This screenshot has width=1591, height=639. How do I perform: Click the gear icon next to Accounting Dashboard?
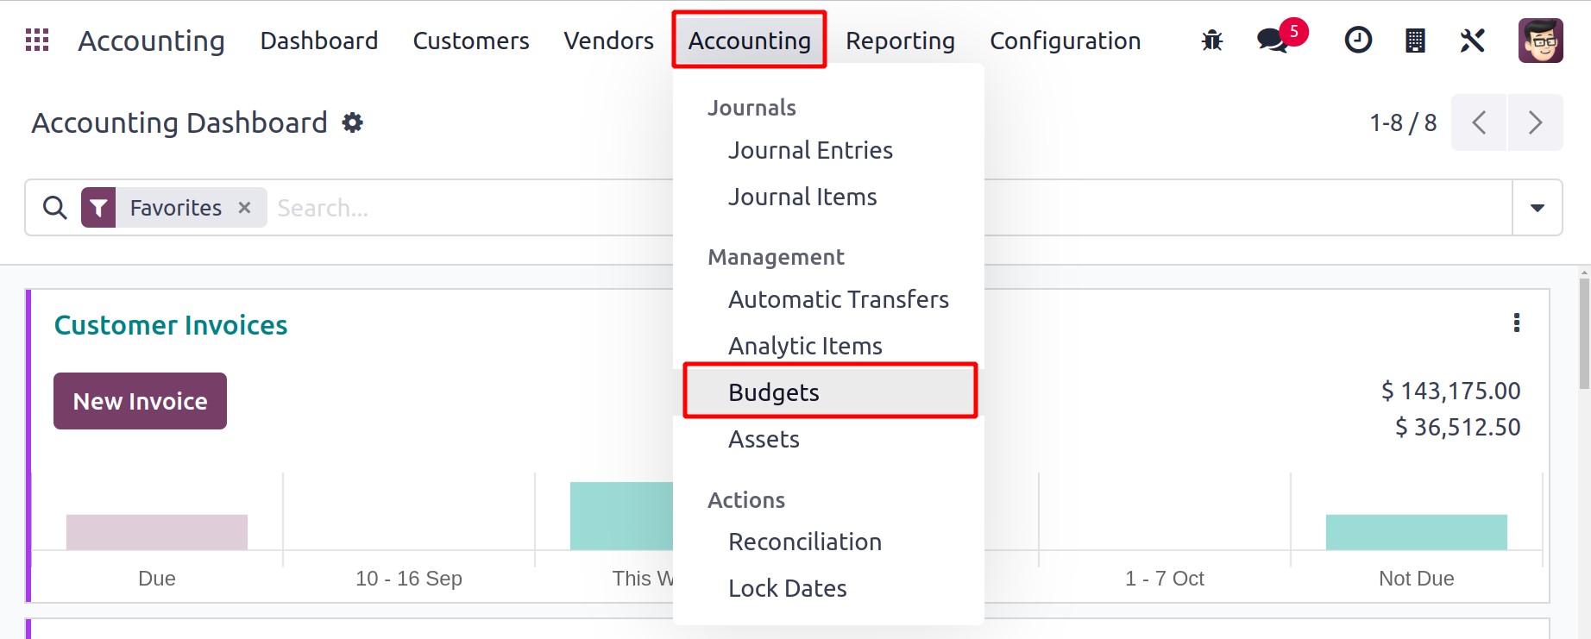tap(352, 122)
